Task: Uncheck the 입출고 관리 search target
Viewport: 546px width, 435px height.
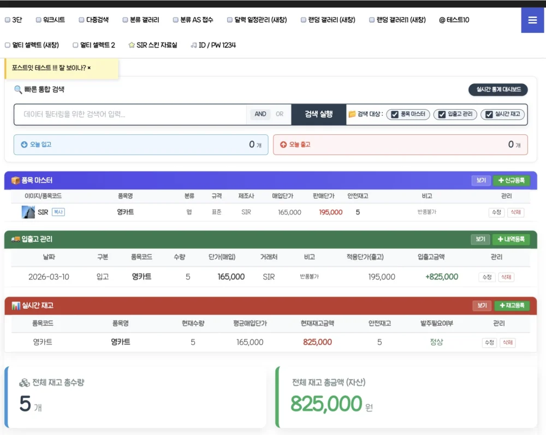Action: point(442,115)
